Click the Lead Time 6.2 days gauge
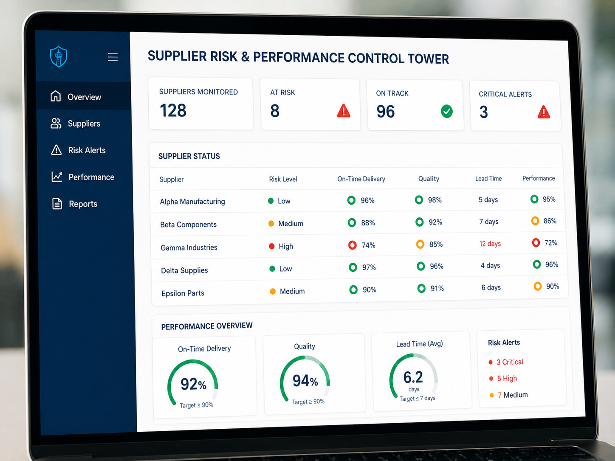 (x=413, y=377)
